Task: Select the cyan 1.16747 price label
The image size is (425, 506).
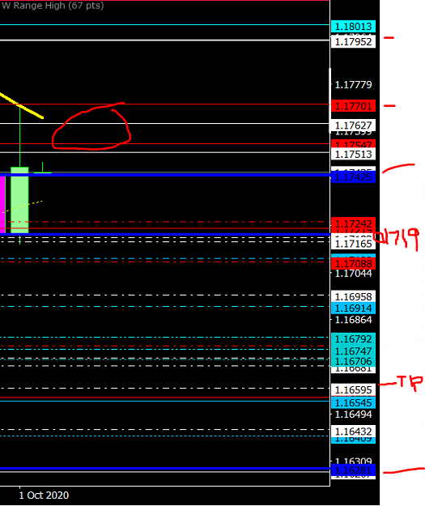Action: pyautogui.click(x=354, y=351)
